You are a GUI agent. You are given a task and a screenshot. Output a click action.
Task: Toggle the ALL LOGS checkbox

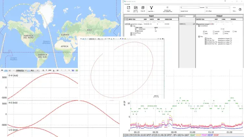click(x=136, y=28)
